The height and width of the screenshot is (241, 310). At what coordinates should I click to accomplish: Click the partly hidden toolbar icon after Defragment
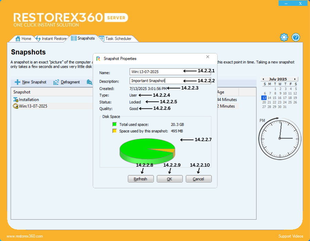pos(90,82)
